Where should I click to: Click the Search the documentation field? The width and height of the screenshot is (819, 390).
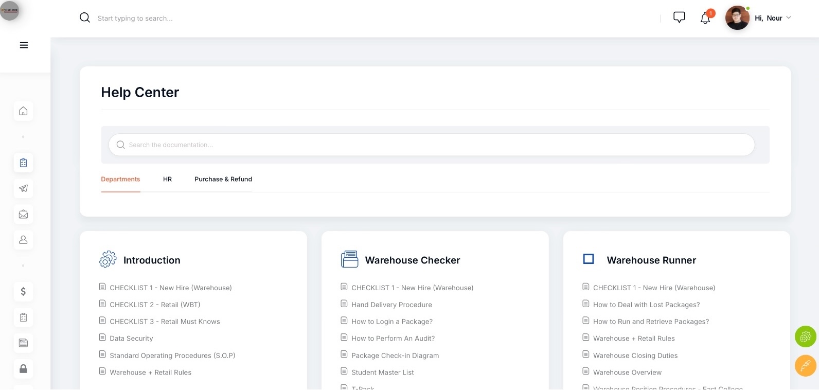coord(431,145)
